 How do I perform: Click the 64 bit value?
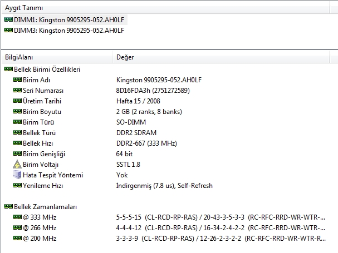click(124, 153)
